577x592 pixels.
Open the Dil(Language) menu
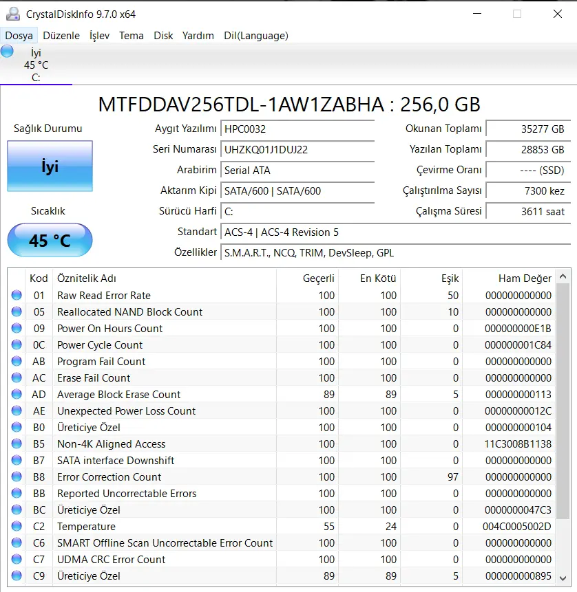coord(256,36)
